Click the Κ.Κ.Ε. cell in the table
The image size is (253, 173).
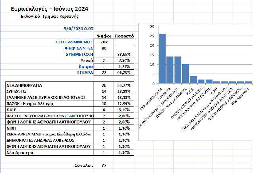coord(49,110)
